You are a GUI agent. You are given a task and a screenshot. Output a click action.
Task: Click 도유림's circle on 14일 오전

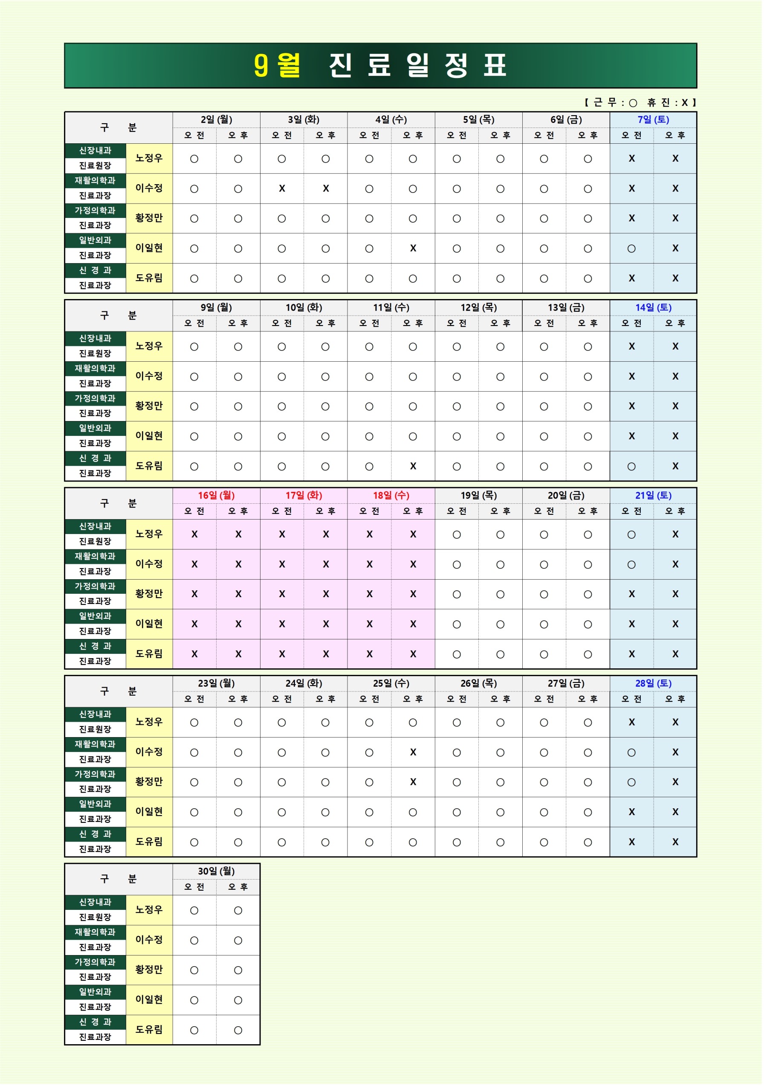631,466
